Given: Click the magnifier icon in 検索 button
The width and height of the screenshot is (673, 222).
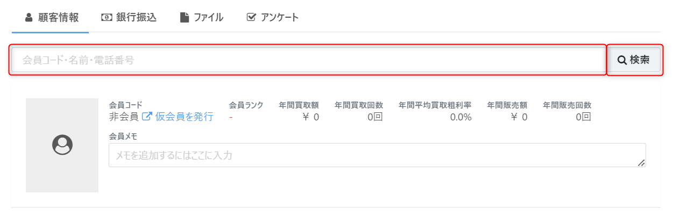Looking at the screenshot, I should coord(622,60).
